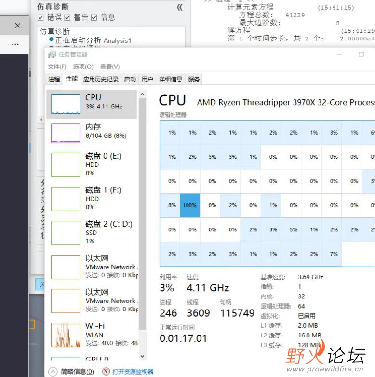Switch to the 服务 tab
Viewport: 375px width, 377px height.
(194, 80)
